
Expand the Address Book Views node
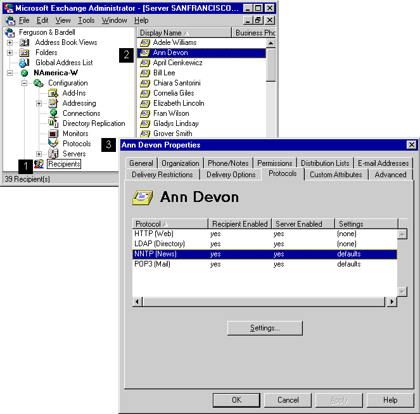(x=10, y=42)
